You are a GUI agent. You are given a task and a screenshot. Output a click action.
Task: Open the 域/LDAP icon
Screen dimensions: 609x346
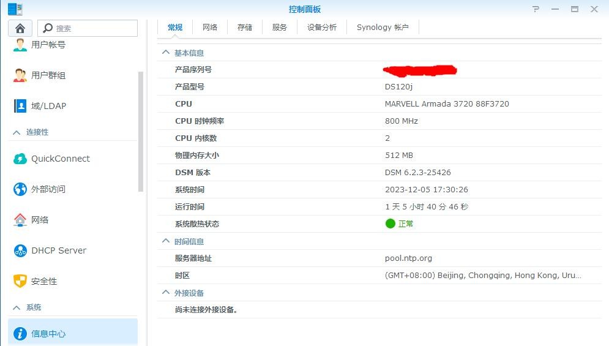pyautogui.click(x=20, y=106)
